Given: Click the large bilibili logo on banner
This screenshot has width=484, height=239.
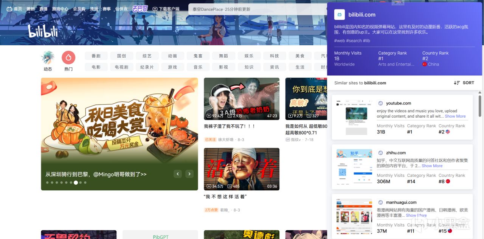Looking at the screenshot, I should coord(43,31).
